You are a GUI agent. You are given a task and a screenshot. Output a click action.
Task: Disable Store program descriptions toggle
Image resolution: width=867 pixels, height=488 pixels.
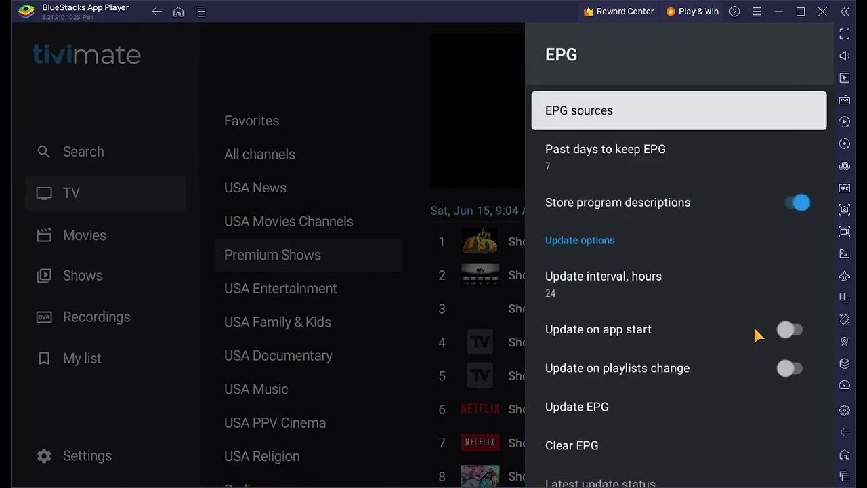point(797,203)
